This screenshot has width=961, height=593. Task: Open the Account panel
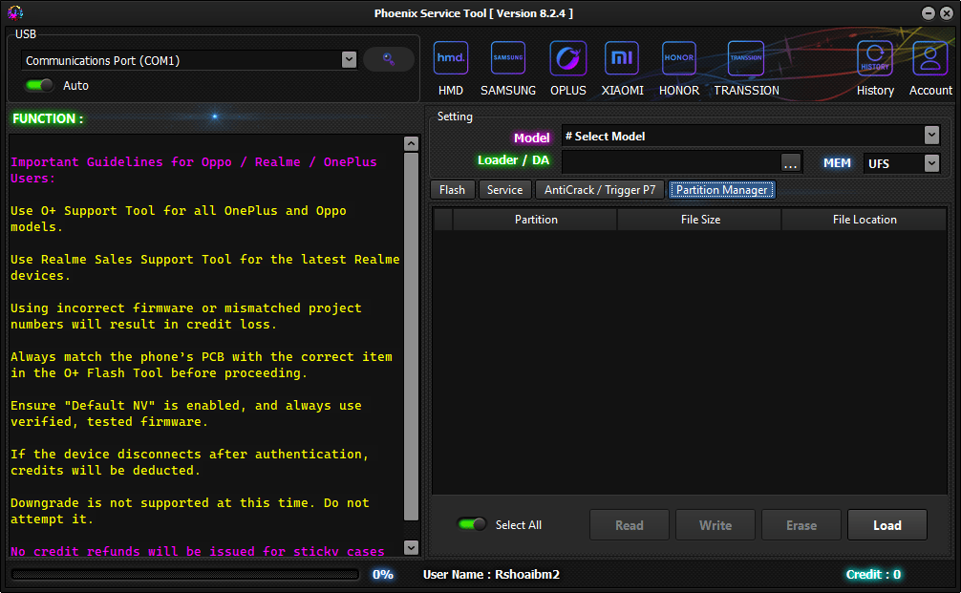click(929, 58)
